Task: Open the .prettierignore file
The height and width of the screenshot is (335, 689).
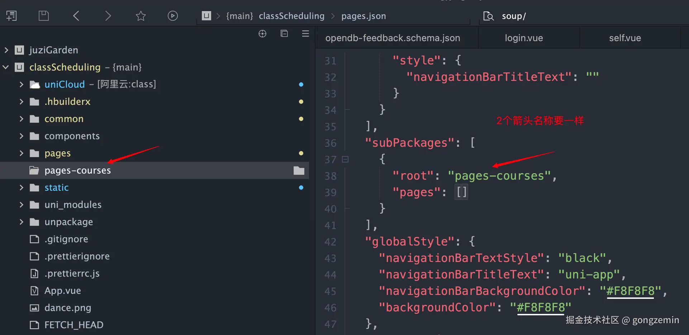Action: pyautogui.click(x=77, y=256)
